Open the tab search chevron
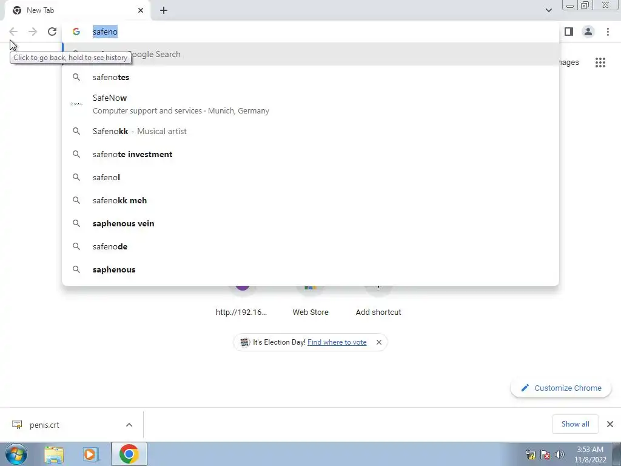Image resolution: width=621 pixels, height=466 pixels. point(548,10)
